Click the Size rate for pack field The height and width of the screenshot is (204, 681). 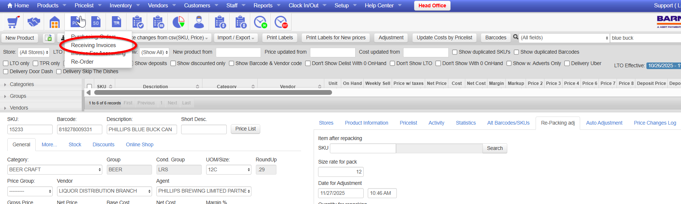tap(341, 172)
